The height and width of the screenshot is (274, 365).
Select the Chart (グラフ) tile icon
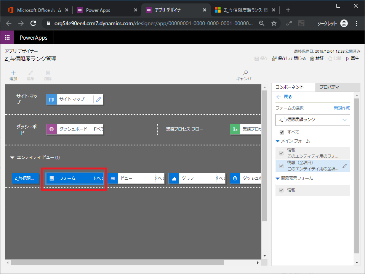click(x=174, y=178)
